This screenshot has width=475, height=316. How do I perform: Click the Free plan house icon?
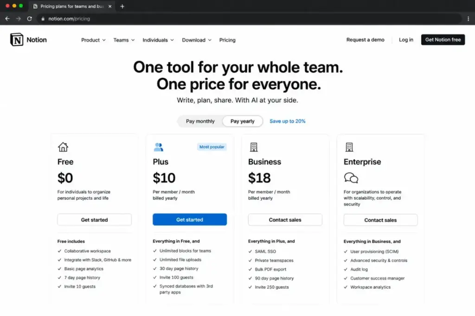[x=63, y=147]
